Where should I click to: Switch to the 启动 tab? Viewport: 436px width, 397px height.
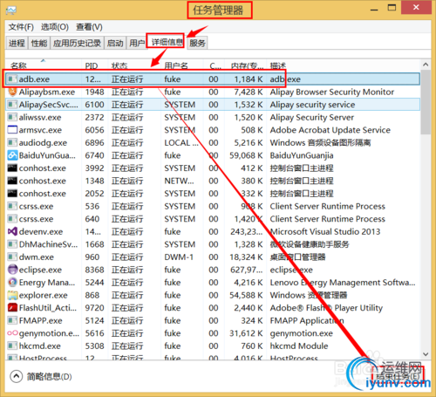(115, 43)
